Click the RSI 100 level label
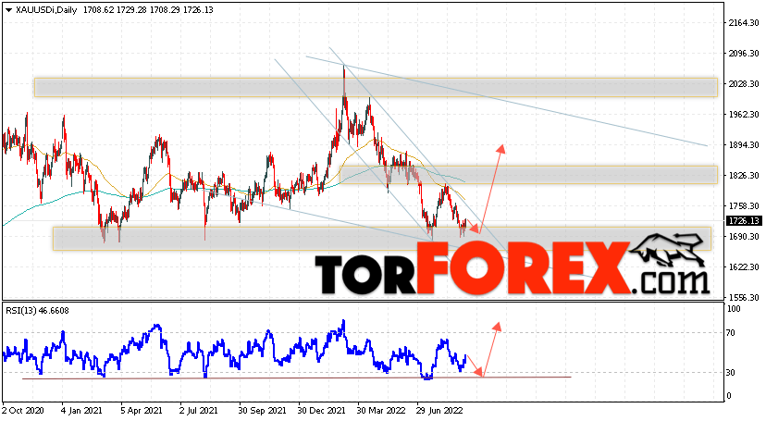The height and width of the screenshot is (421, 766). pos(734,309)
